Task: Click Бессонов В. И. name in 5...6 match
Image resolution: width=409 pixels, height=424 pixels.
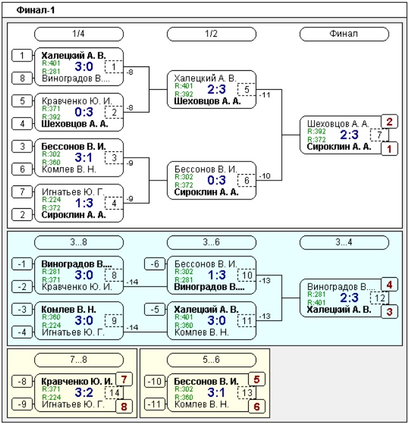Action: [206, 382]
